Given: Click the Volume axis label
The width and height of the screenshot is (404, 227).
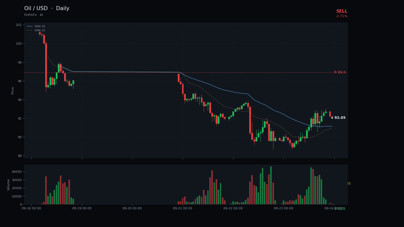Looking at the screenshot, I should click(9, 185).
